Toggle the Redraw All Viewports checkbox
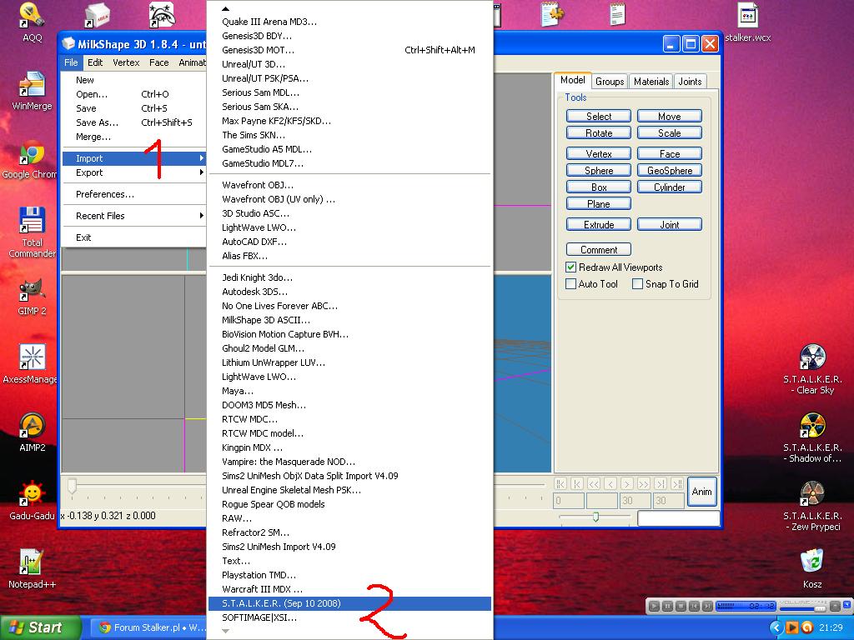This screenshot has width=854, height=640. [x=570, y=267]
